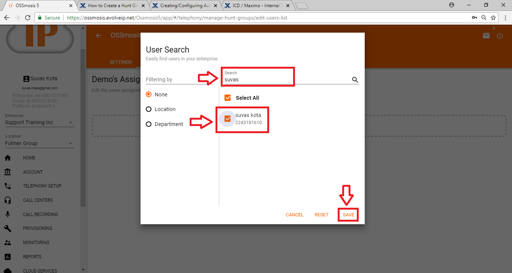512x273 pixels.
Task: Open Provisioning via wrench icon
Action: pos(7,228)
